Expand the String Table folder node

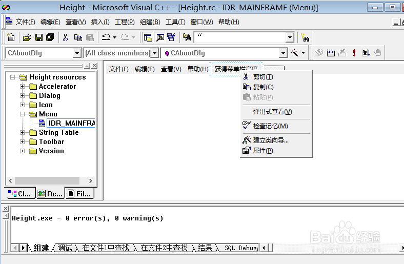[x=23, y=132]
